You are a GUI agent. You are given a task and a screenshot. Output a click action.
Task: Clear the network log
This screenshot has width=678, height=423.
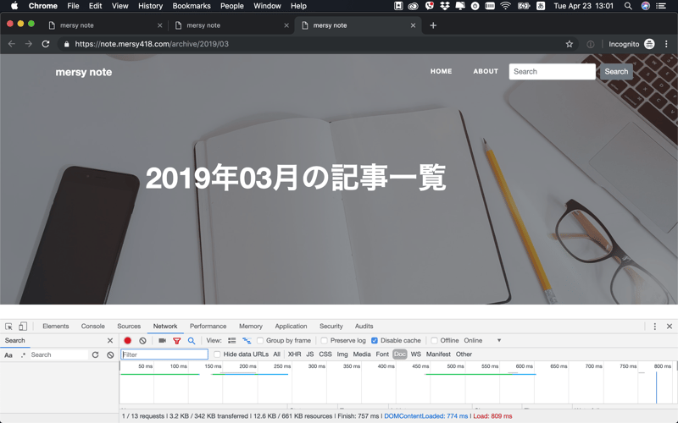point(142,341)
